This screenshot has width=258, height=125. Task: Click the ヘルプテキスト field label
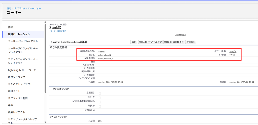click(89, 65)
